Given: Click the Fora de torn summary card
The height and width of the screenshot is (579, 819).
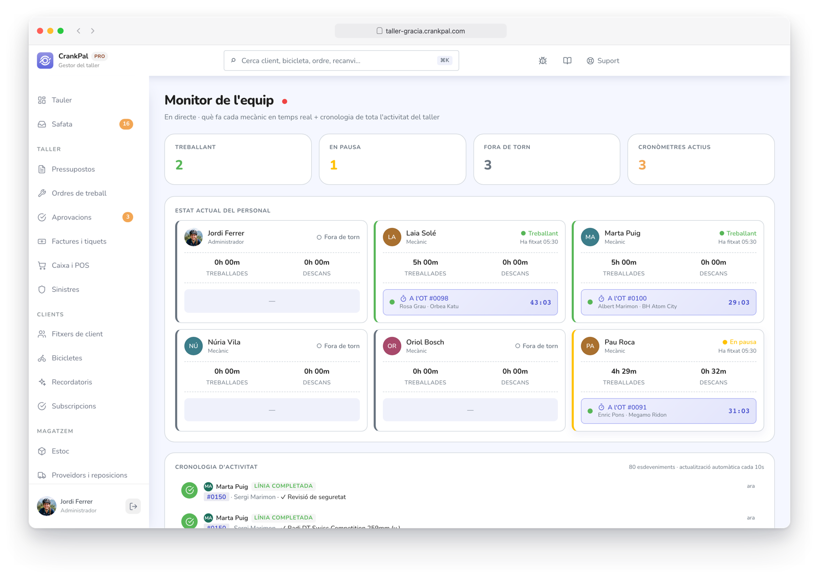Looking at the screenshot, I should point(547,159).
